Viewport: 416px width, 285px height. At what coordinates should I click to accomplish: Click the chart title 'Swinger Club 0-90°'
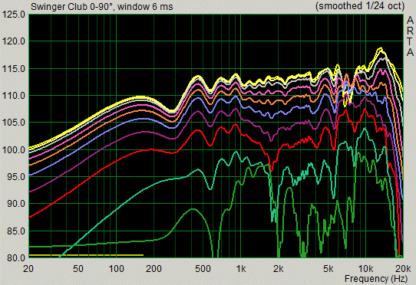click(71, 7)
